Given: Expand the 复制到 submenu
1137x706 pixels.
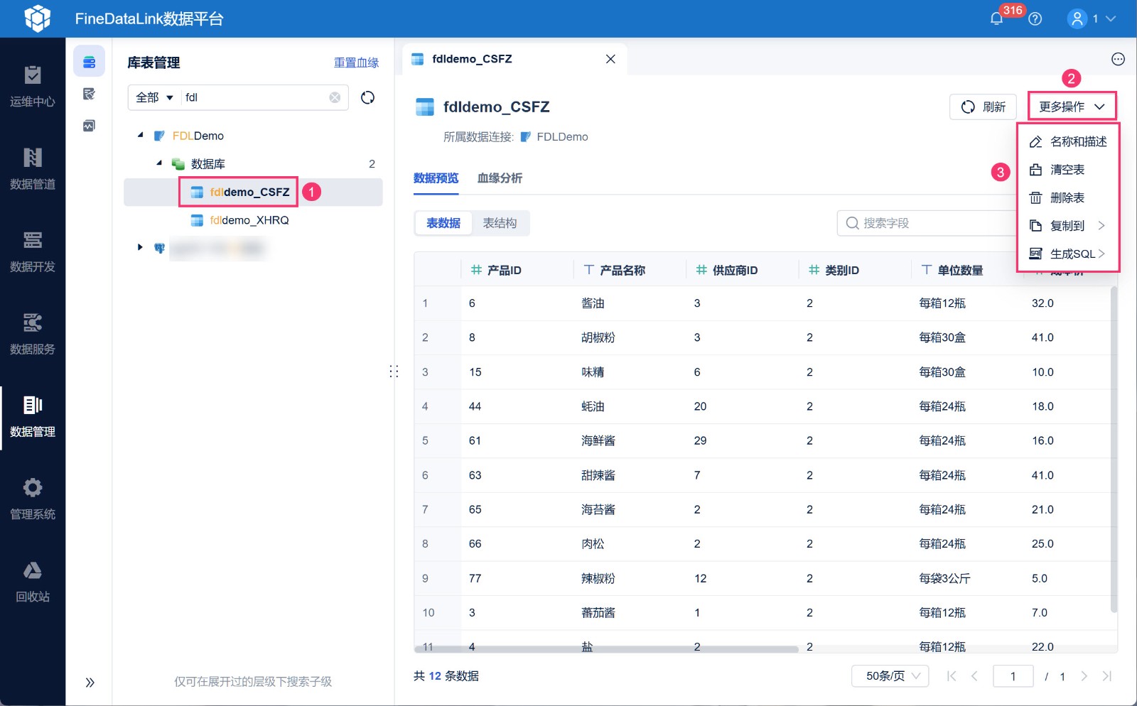Looking at the screenshot, I should 1068,226.
